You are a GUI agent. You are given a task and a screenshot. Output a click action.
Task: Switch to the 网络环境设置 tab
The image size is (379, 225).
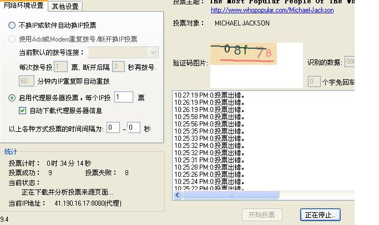[23, 6]
